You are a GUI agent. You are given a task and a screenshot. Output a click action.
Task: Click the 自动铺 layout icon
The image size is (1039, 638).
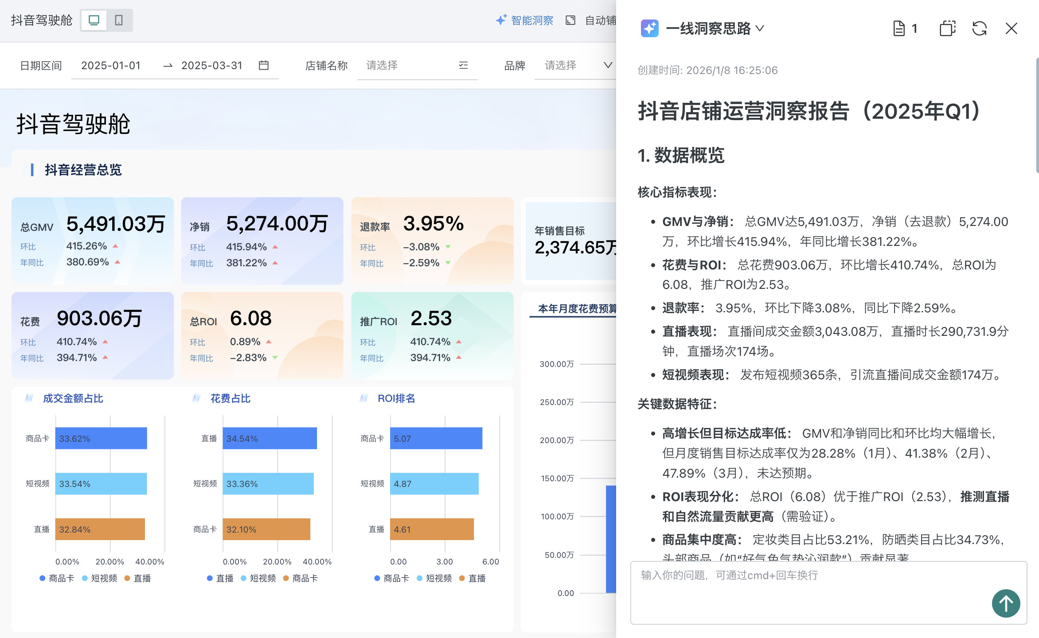point(570,20)
